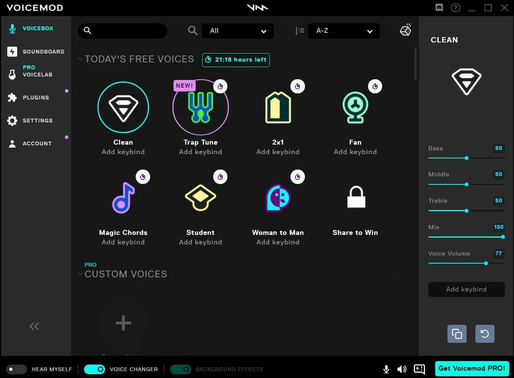Viewport: 514px width, 378px height.
Task: Toggle Background Effects switch
Action: click(x=180, y=369)
